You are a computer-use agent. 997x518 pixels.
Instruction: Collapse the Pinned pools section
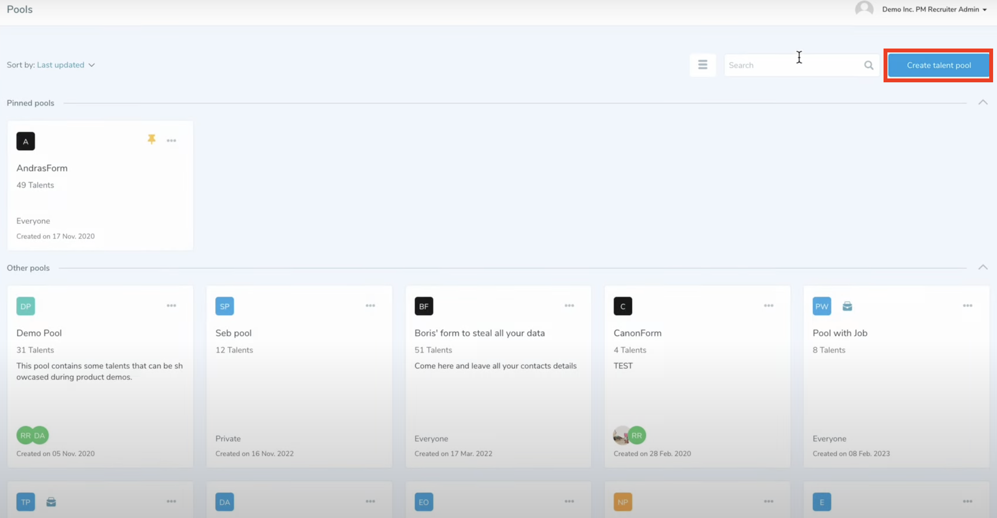pos(983,103)
